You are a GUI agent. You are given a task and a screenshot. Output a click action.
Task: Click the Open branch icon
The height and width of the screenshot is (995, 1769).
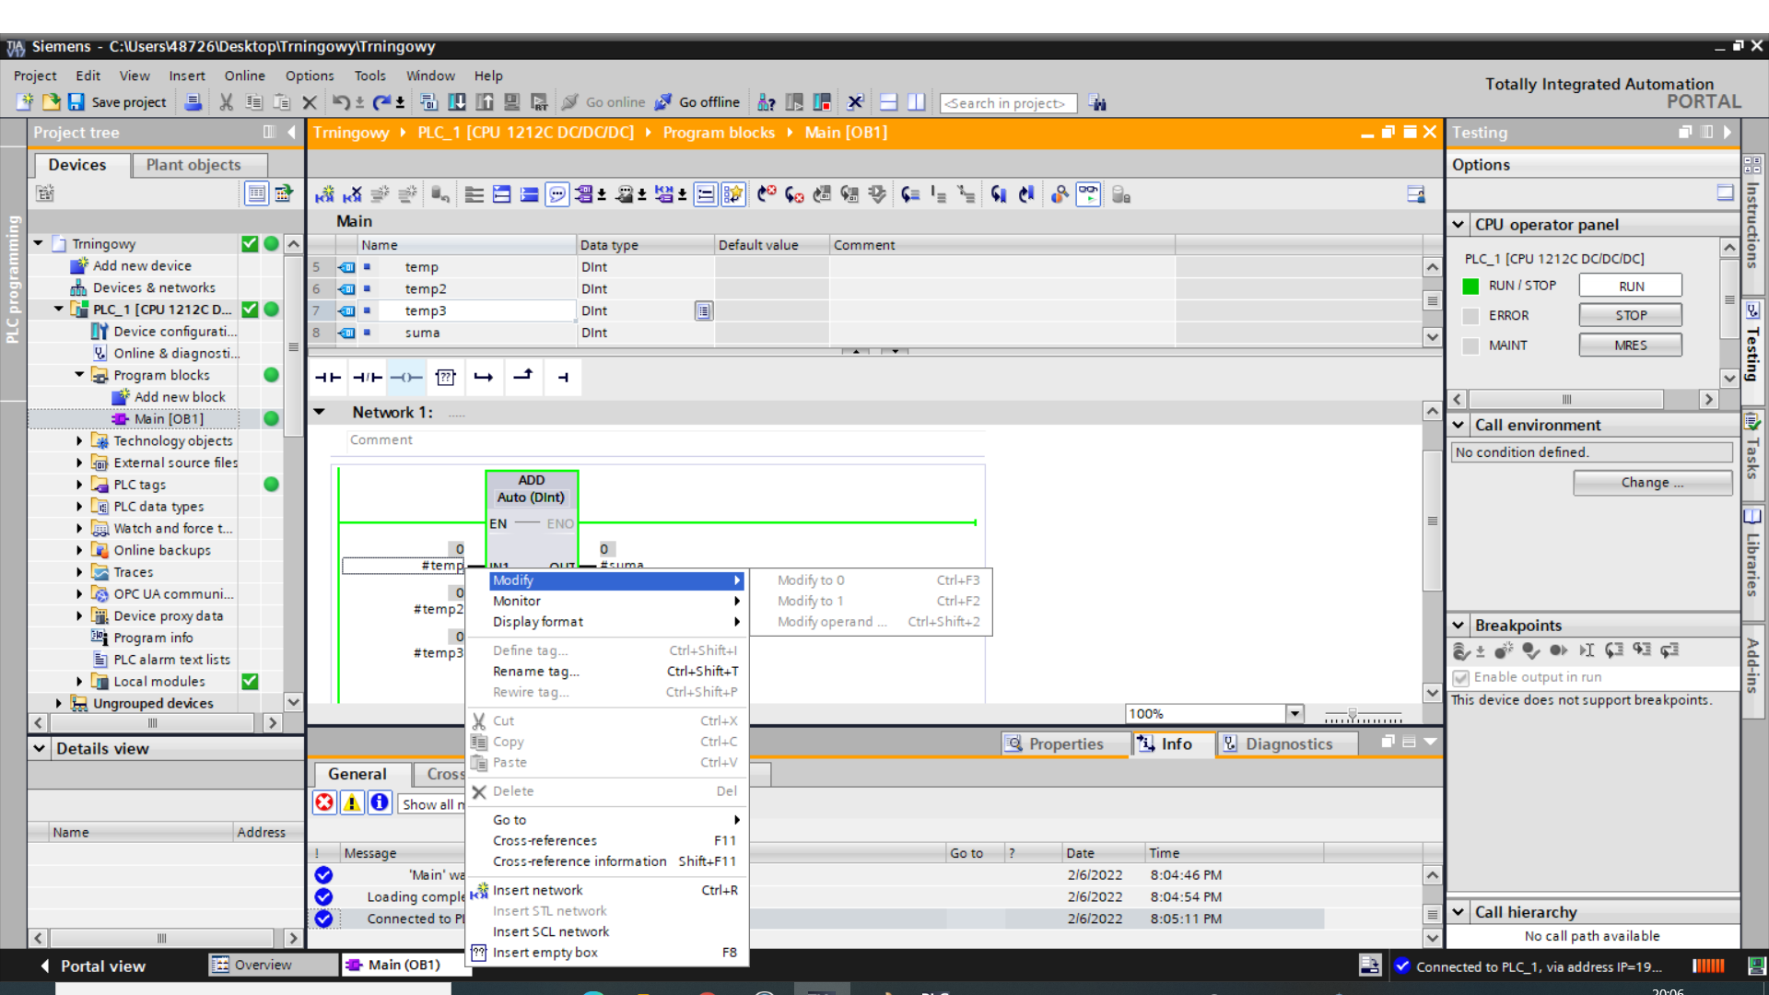484,377
